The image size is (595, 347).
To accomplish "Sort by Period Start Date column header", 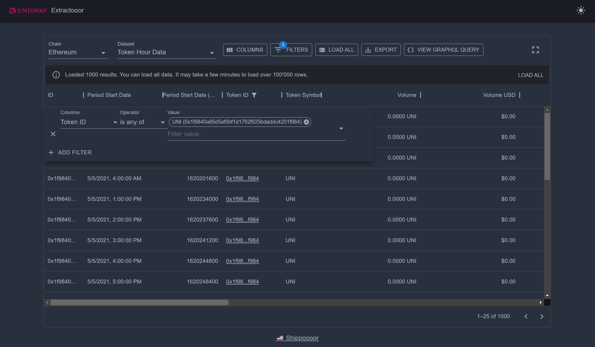I will pyautogui.click(x=109, y=95).
